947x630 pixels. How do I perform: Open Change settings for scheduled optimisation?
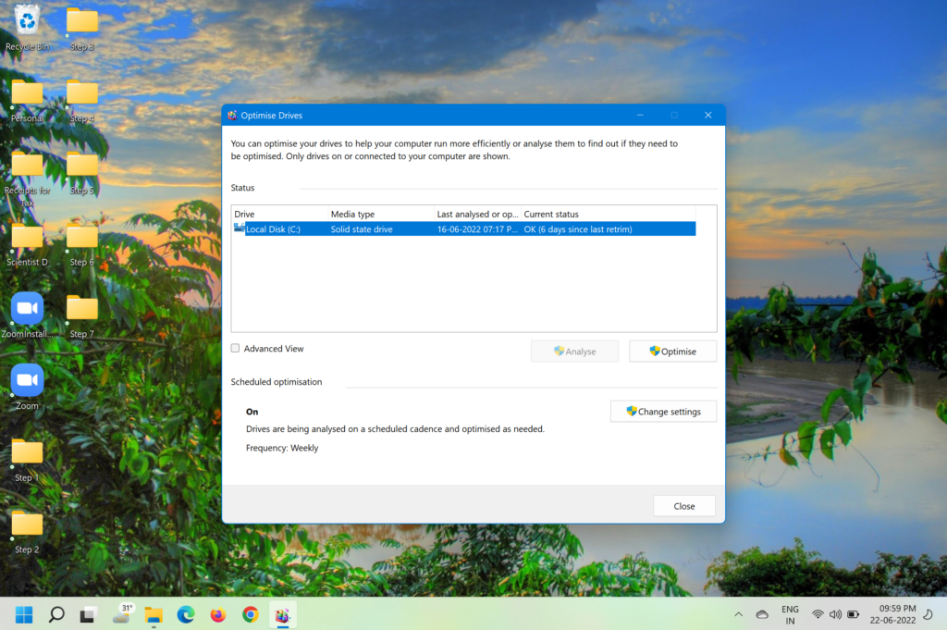click(664, 412)
